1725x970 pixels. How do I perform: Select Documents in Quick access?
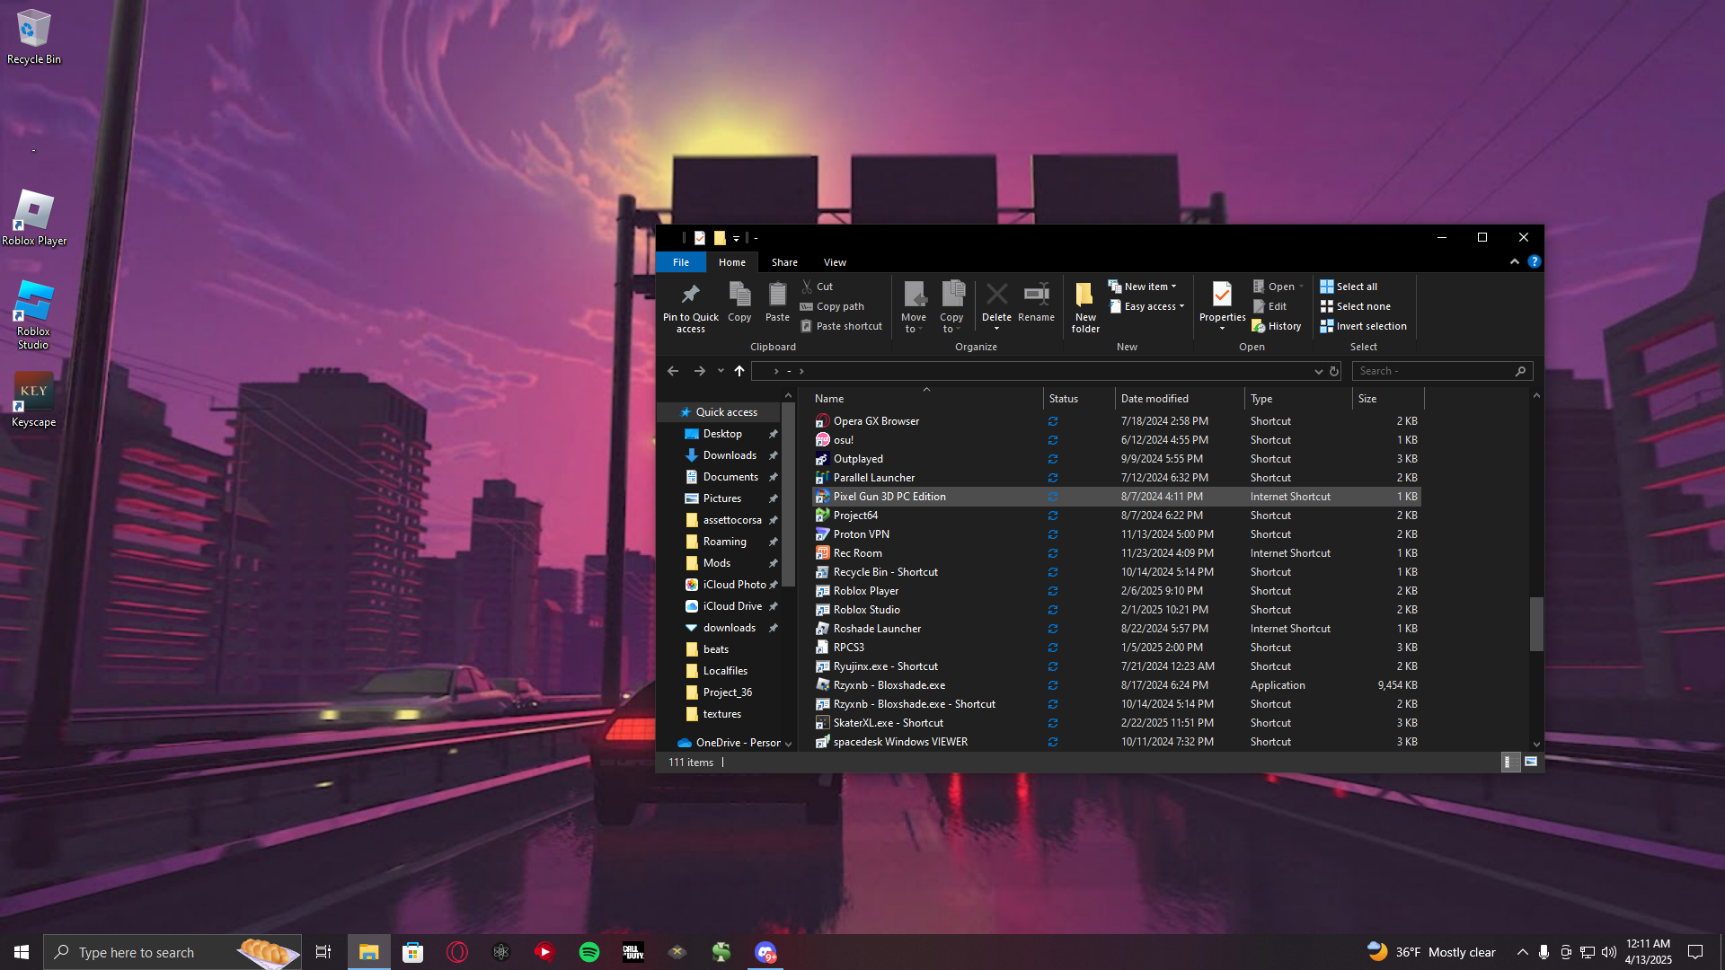(x=730, y=477)
